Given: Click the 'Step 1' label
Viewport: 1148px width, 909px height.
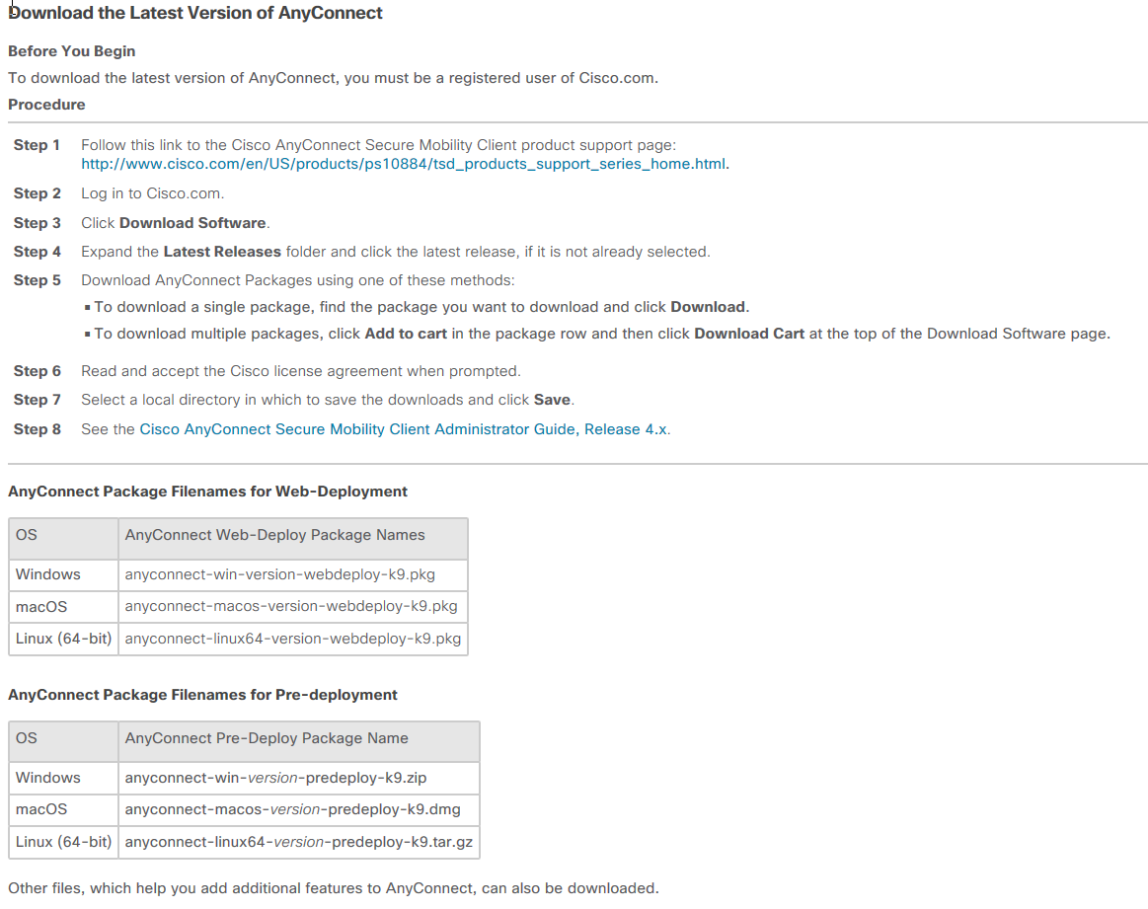Looking at the screenshot, I should pos(37,145).
